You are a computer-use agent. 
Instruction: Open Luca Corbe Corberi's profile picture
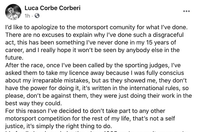13,12
